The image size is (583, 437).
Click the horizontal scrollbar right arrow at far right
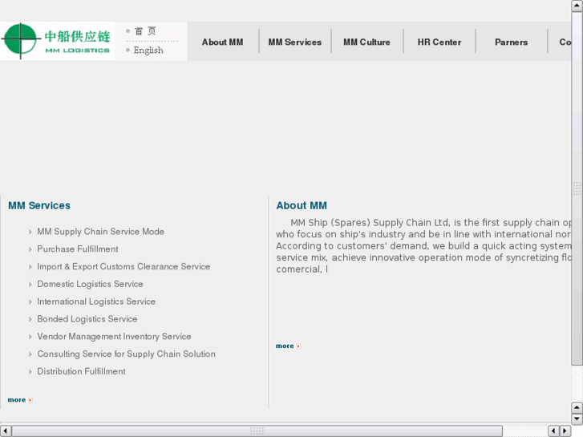[565, 431]
